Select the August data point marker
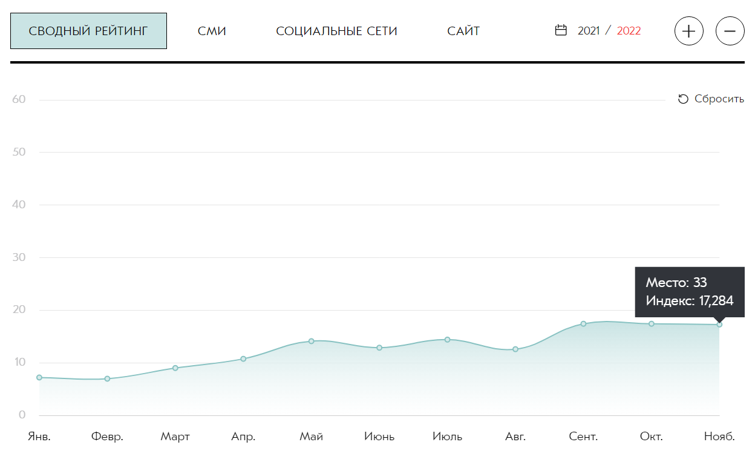 (515, 349)
